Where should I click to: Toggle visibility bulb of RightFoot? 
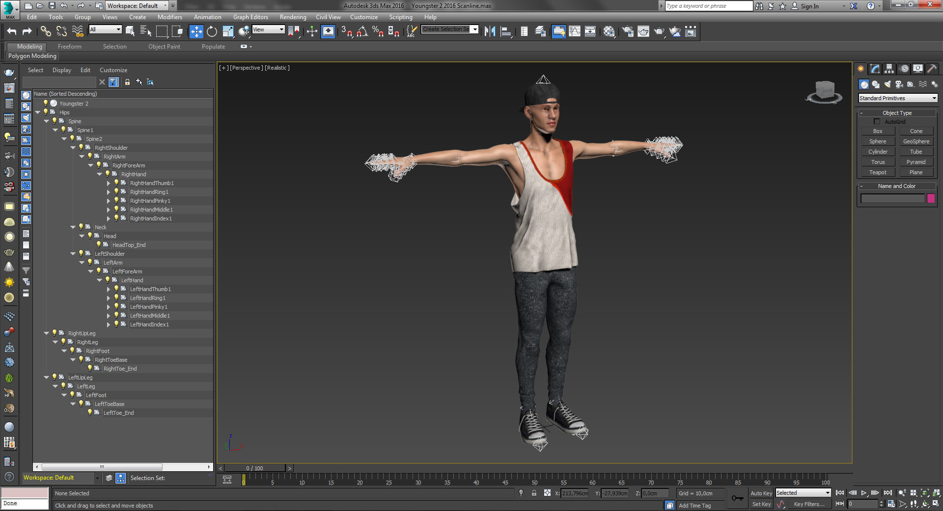click(72, 350)
